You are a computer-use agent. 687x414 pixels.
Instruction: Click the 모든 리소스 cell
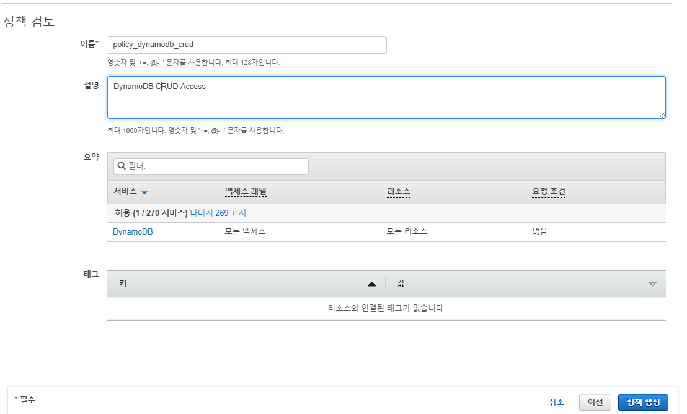407,231
